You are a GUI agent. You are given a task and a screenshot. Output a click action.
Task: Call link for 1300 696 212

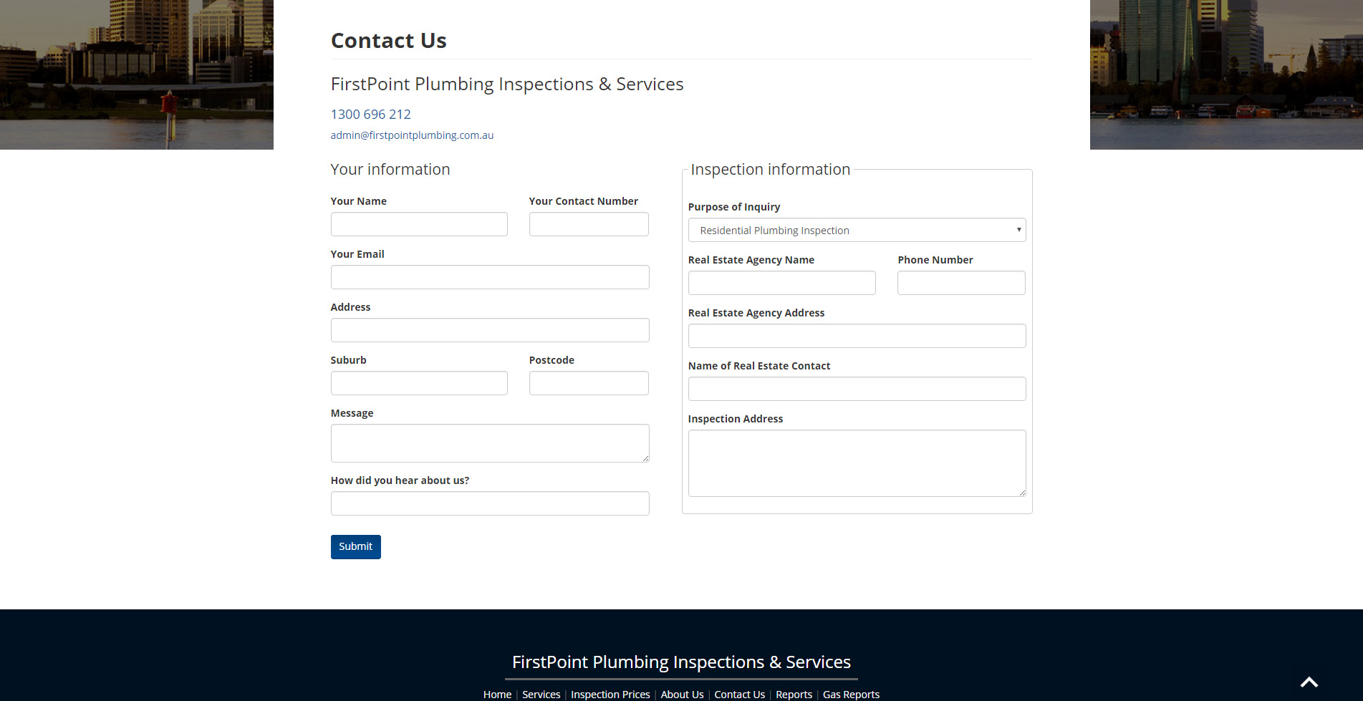pyautogui.click(x=370, y=115)
